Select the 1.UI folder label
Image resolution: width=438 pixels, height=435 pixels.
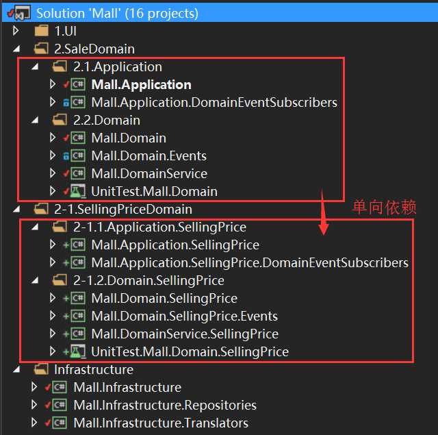click(x=66, y=31)
